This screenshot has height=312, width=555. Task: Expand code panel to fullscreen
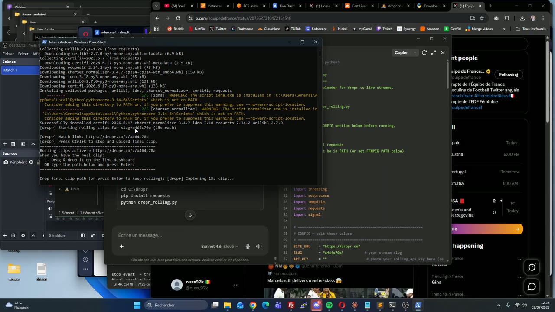coord(434,53)
